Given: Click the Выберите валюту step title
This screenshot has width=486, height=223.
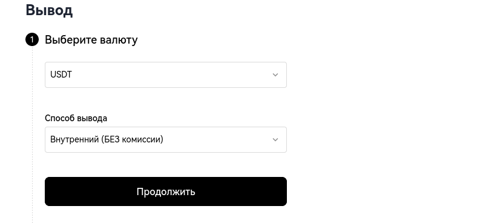Looking at the screenshot, I should (91, 40).
